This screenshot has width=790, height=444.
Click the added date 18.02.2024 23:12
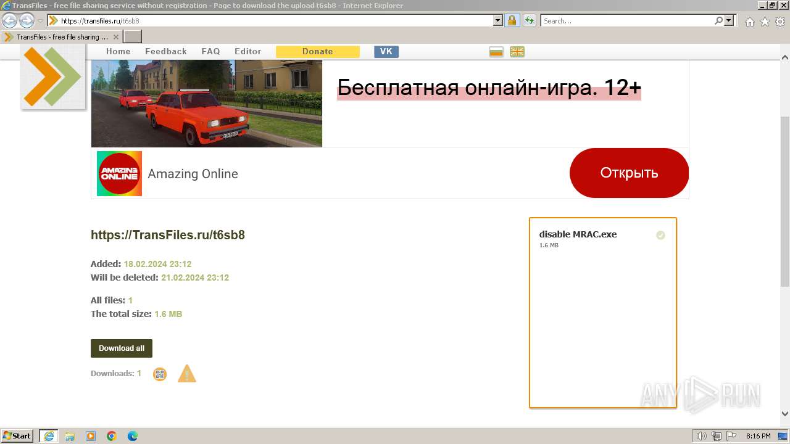157,264
